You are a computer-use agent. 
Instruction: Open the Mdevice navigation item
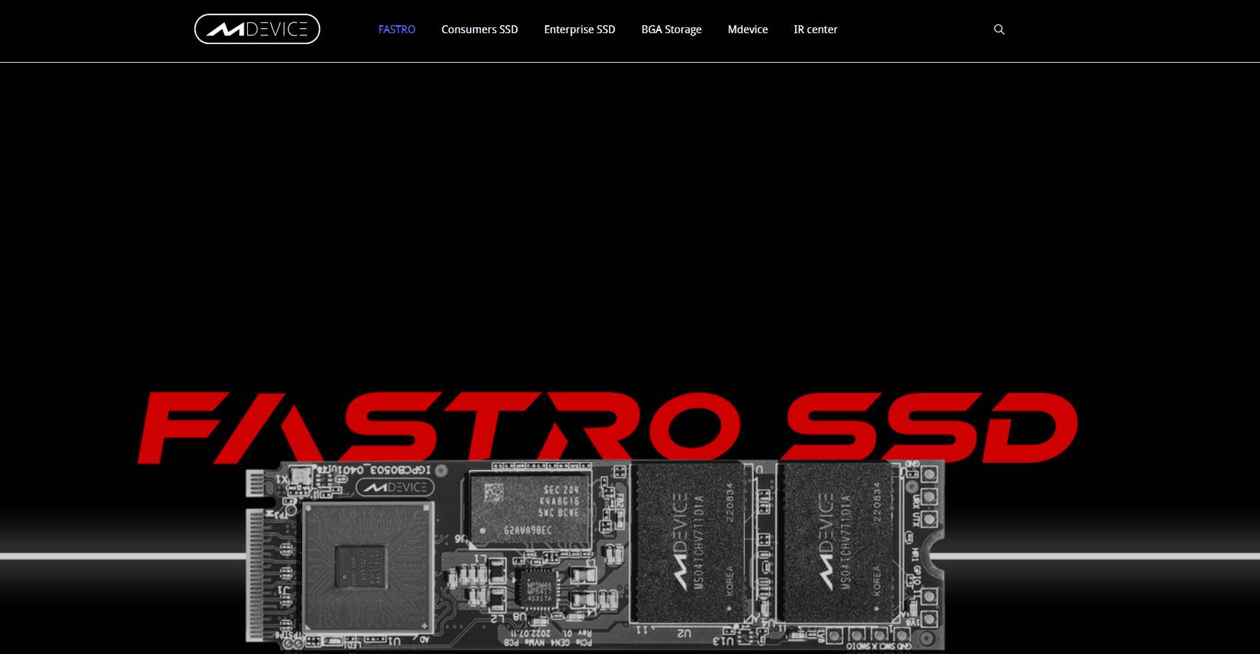[747, 30]
